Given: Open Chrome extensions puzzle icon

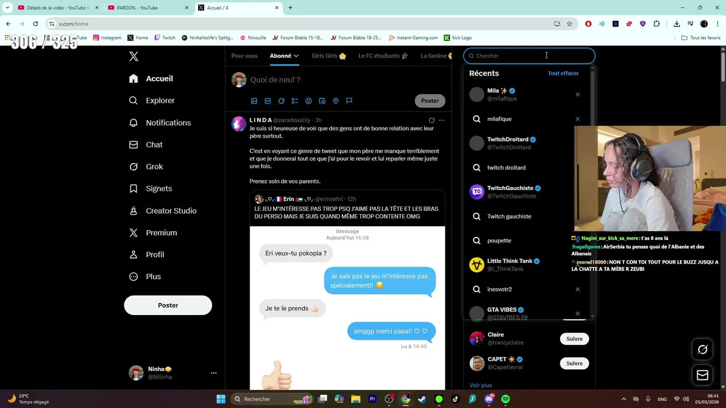Looking at the screenshot, I should [657, 24].
